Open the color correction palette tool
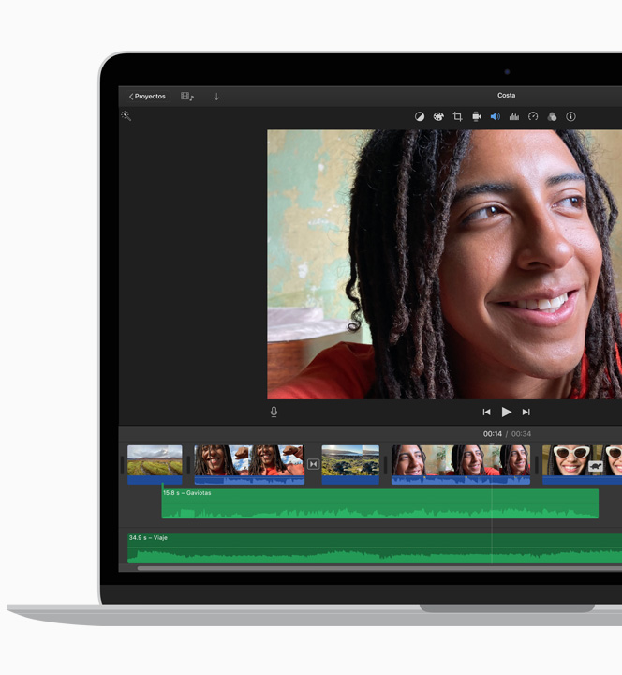622x675 pixels. 438,117
